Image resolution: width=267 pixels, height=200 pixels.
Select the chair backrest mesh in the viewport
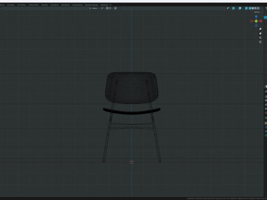[132, 88]
